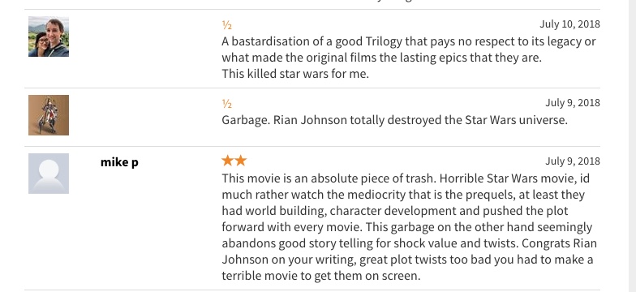Click the line "what made the original films"

[381, 58]
